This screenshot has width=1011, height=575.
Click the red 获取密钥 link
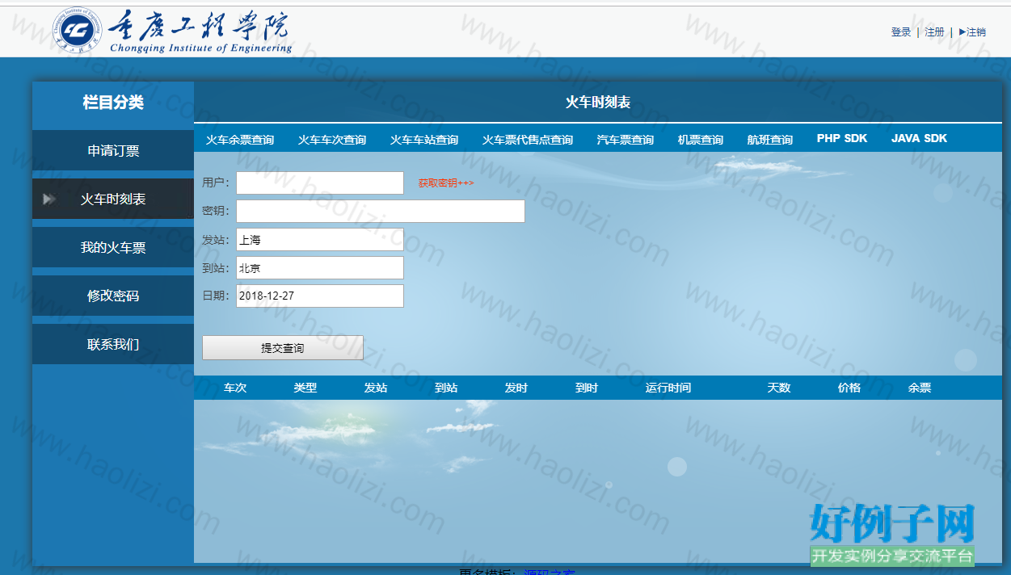tap(446, 183)
